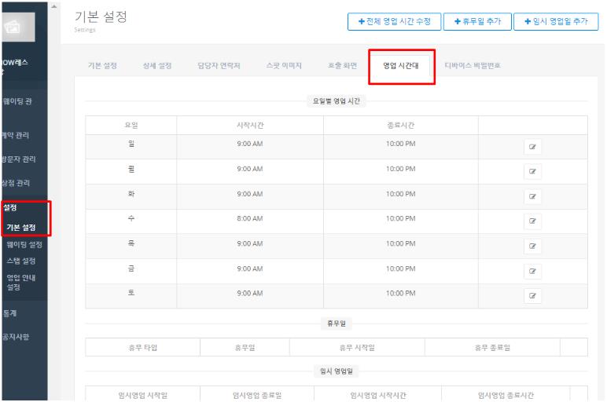
Task: Edit business hours for 금 (Friday) row
Action: pos(532,272)
